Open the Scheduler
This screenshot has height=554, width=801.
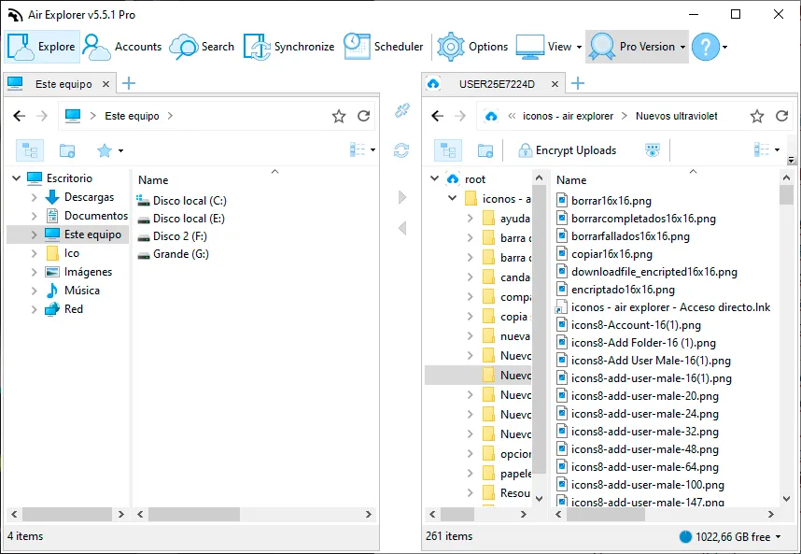(384, 47)
